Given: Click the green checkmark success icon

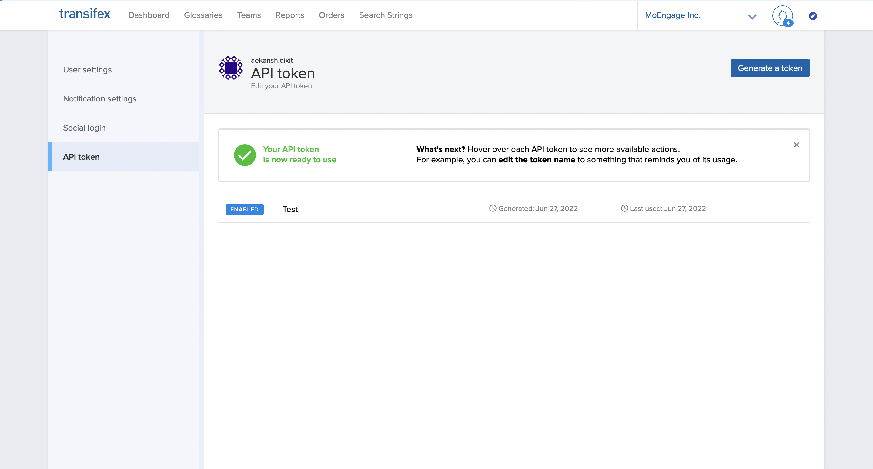Looking at the screenshot, I should click(245, 155).
